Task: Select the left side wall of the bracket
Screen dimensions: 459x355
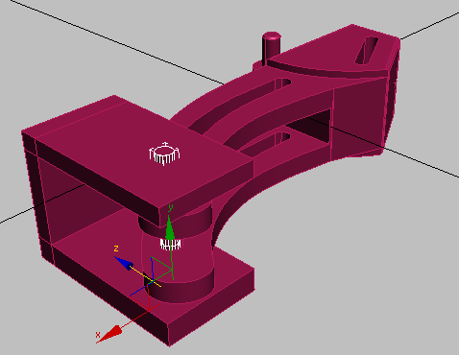Action: click(x=36, y=192)
